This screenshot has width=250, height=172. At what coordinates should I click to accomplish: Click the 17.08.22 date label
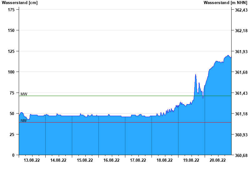(x=138, y=160)
